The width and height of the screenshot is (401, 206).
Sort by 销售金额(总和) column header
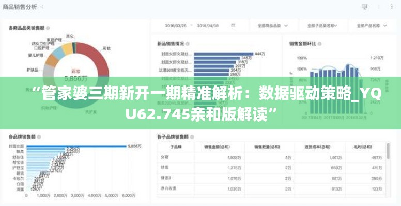pos(217,147)
